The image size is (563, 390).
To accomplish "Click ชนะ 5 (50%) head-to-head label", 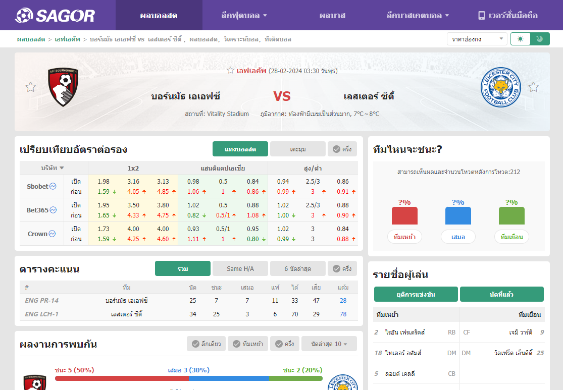I will pos(74,370).
